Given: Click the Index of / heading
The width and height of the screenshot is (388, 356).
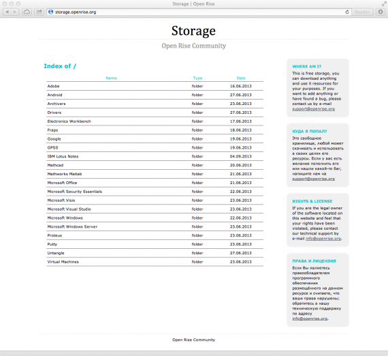Looking at the screenshot, I should 60,66.
